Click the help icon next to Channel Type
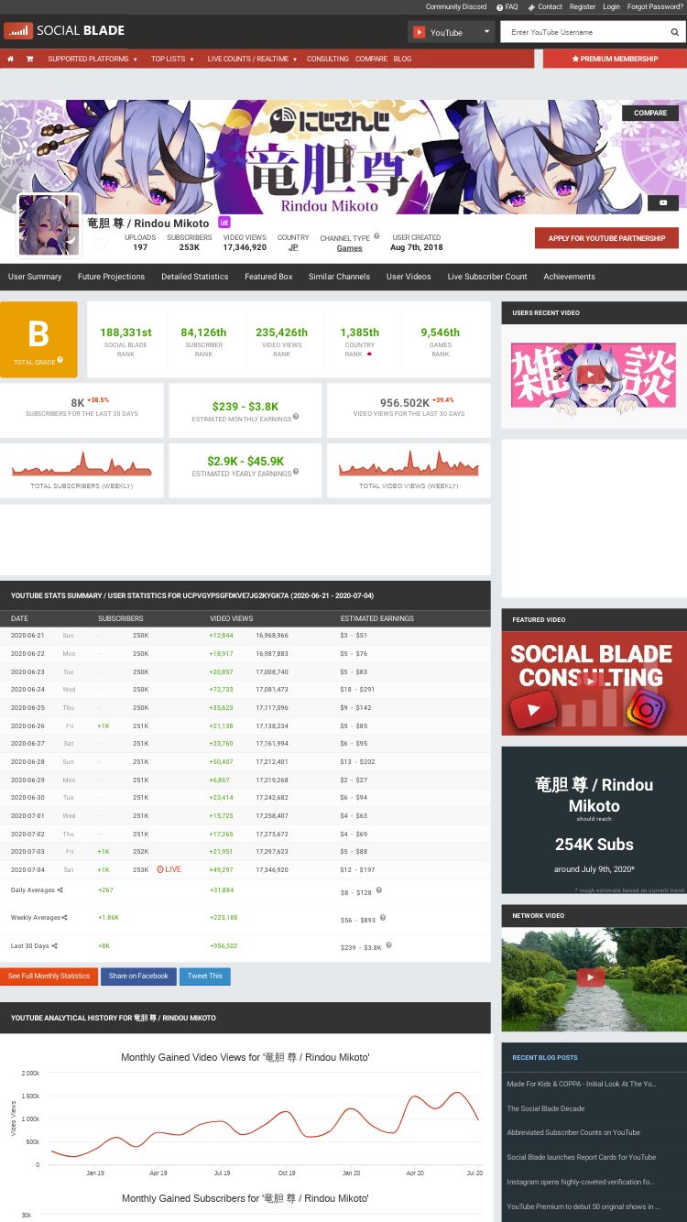This screenshot has height=1222, width=687. pyautogui.click(x=376, y=236)
